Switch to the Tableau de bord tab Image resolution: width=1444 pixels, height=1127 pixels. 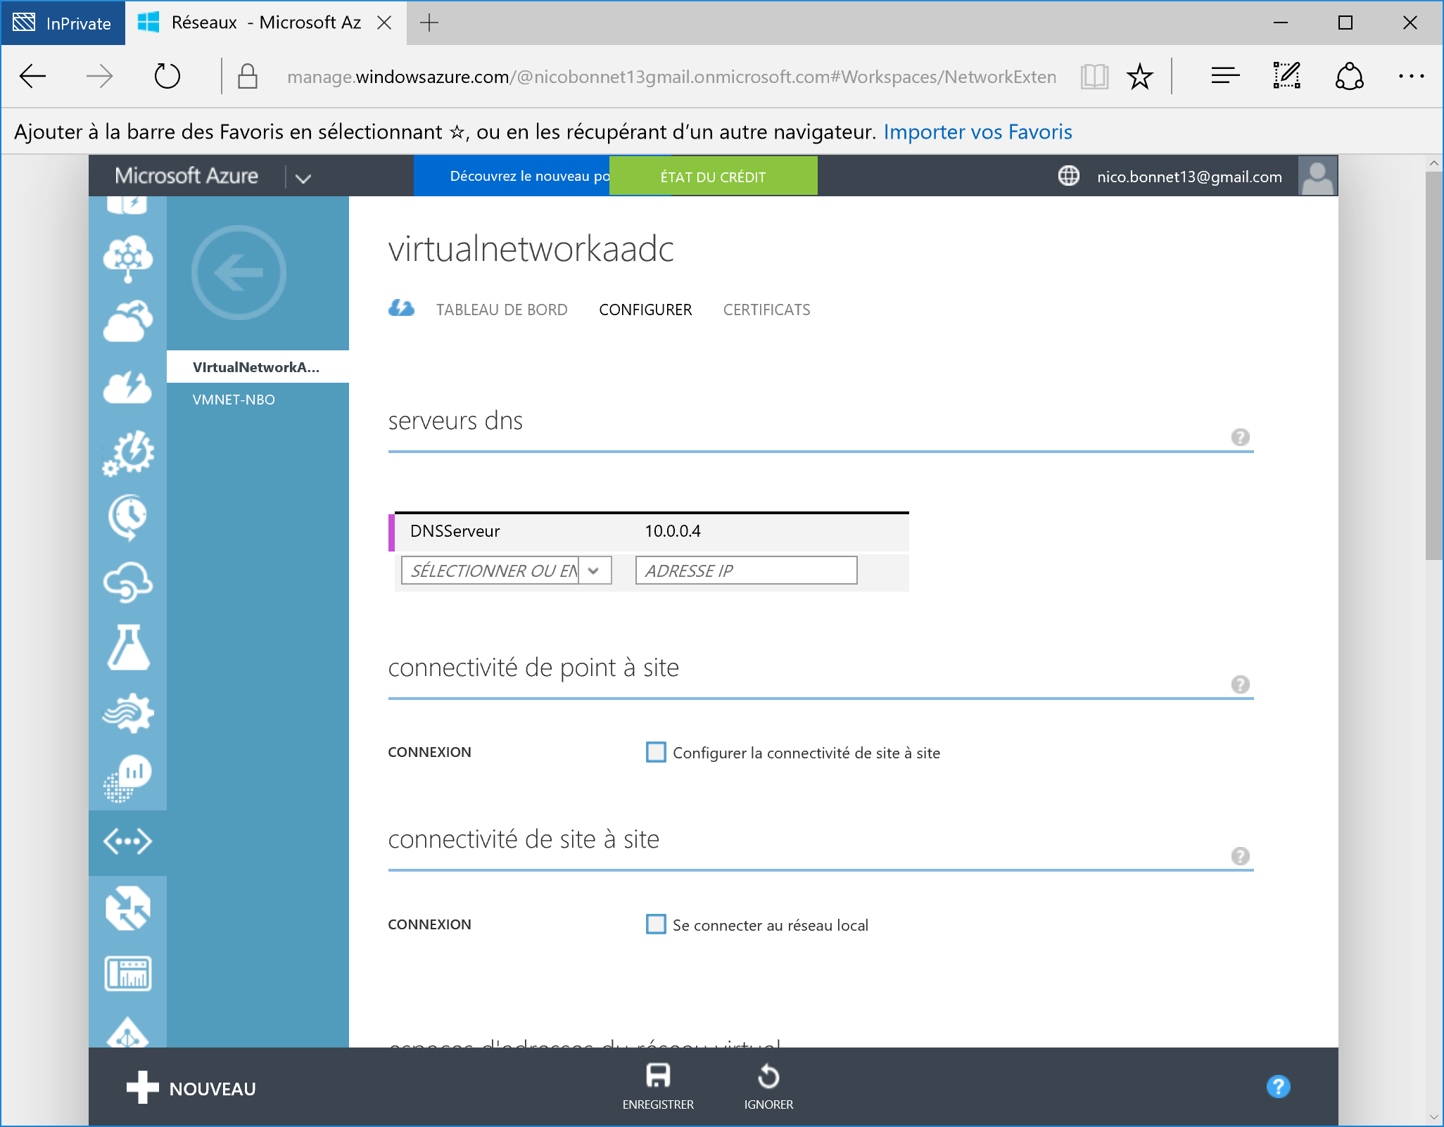point(501,310)
